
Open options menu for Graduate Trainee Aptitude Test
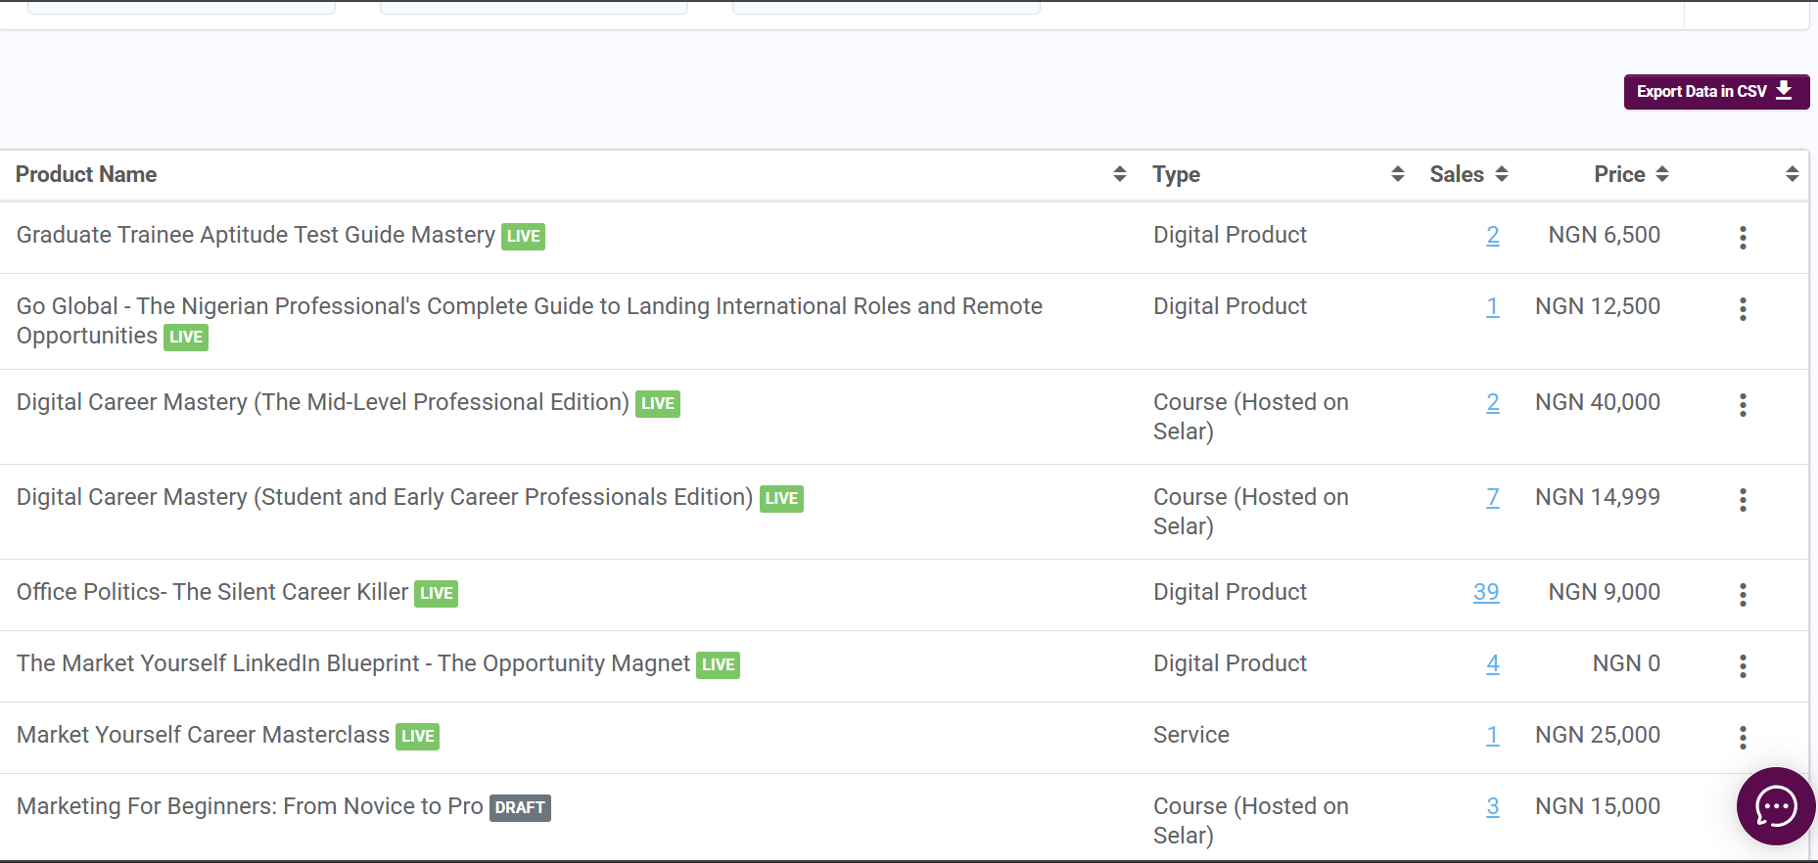(x=1743, y=238)
